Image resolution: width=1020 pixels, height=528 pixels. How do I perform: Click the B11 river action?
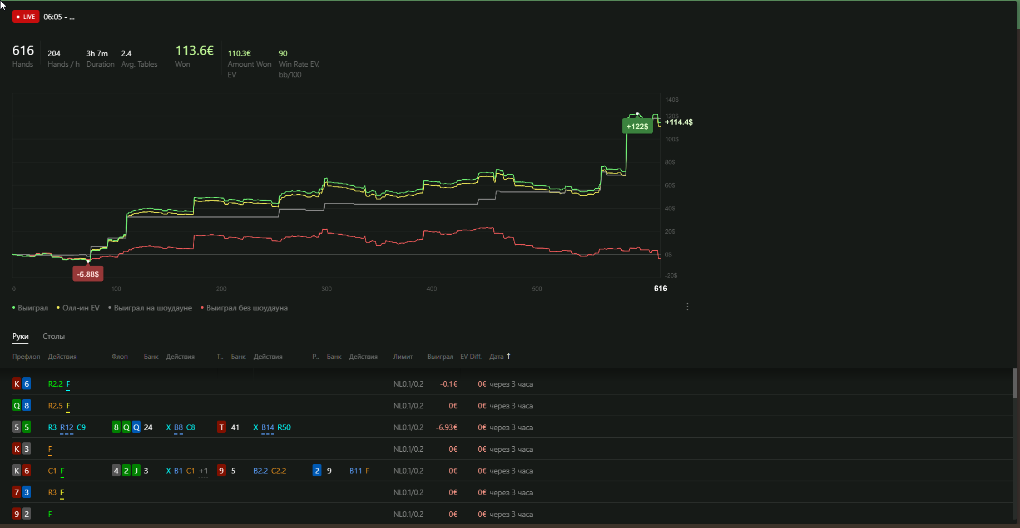355,471
